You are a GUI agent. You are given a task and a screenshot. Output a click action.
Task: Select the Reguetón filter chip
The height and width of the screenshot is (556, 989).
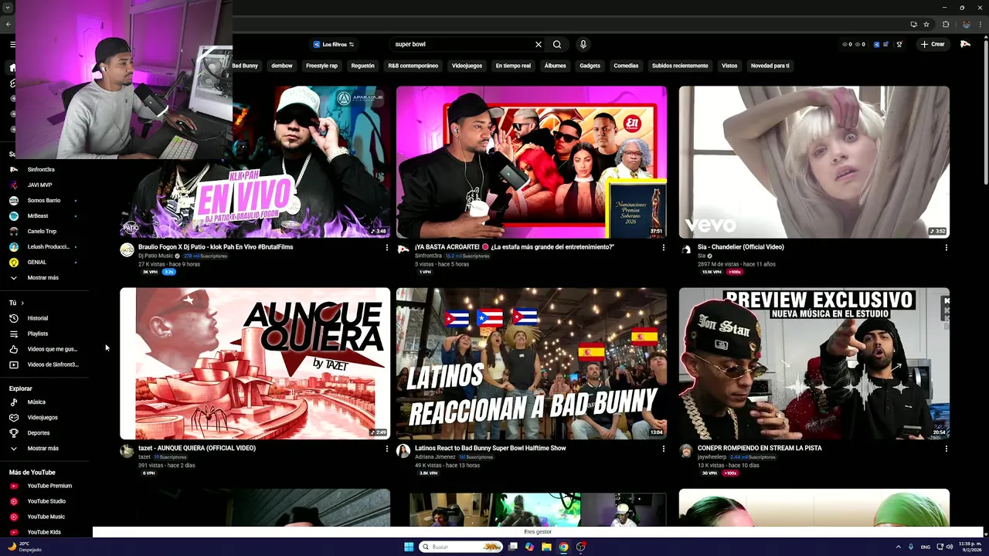click(x=363, y=66)
